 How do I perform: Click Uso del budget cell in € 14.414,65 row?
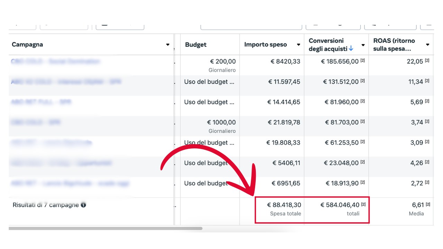pos(210,102)
